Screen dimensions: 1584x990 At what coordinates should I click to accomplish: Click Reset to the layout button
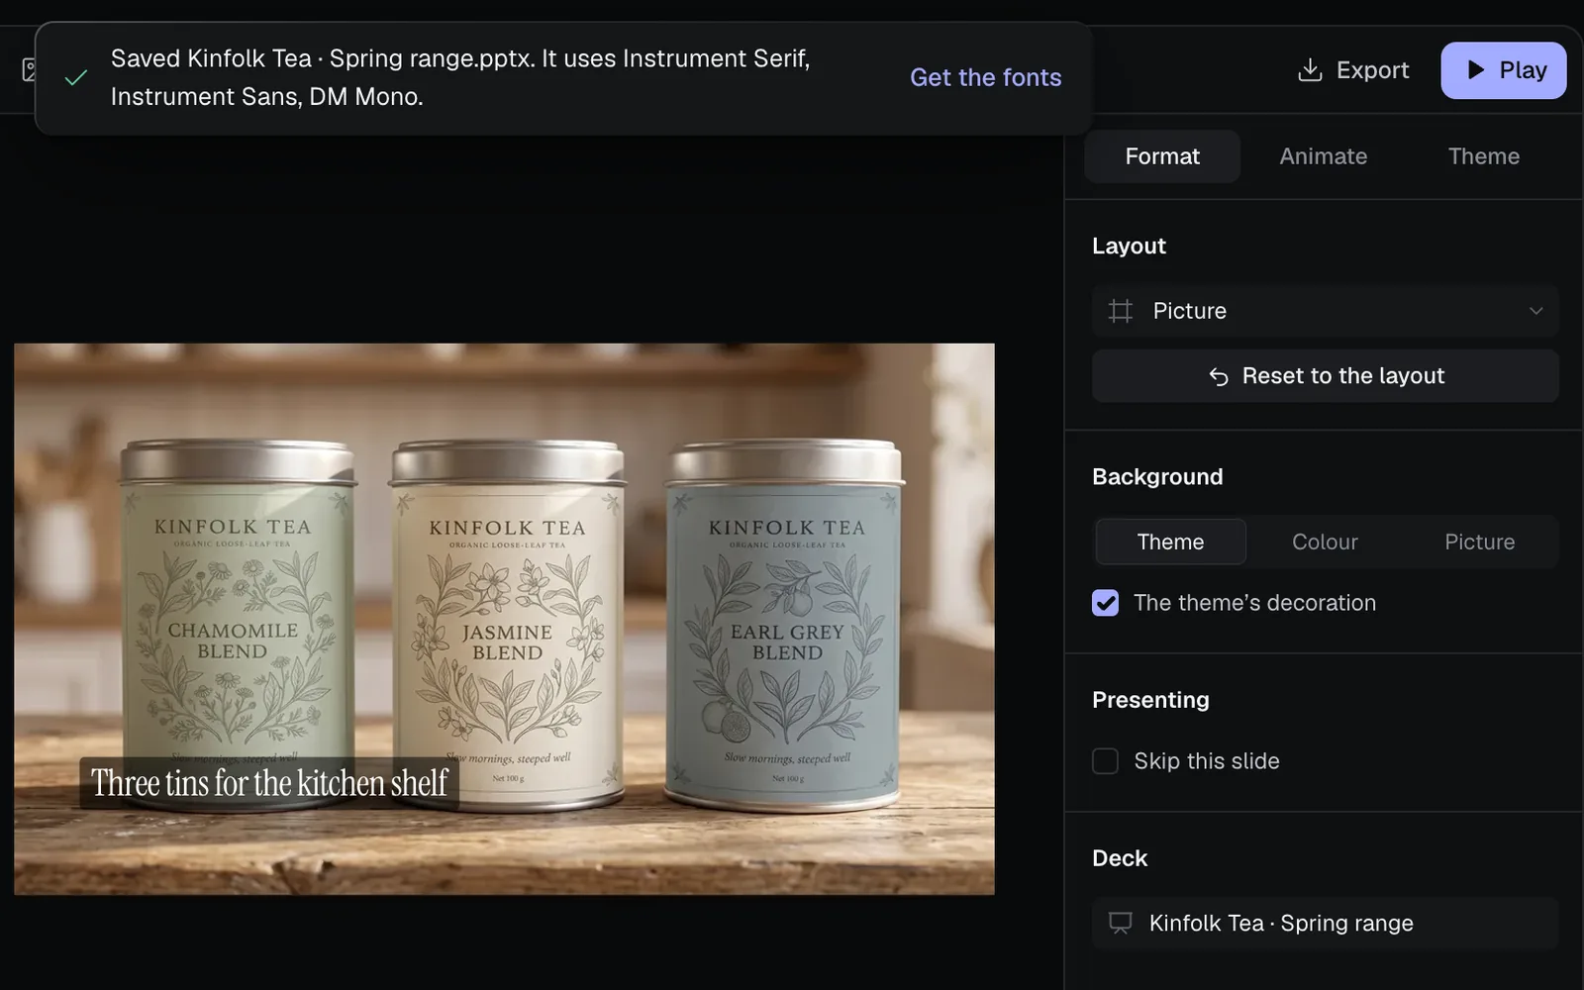coord(1326,376)
